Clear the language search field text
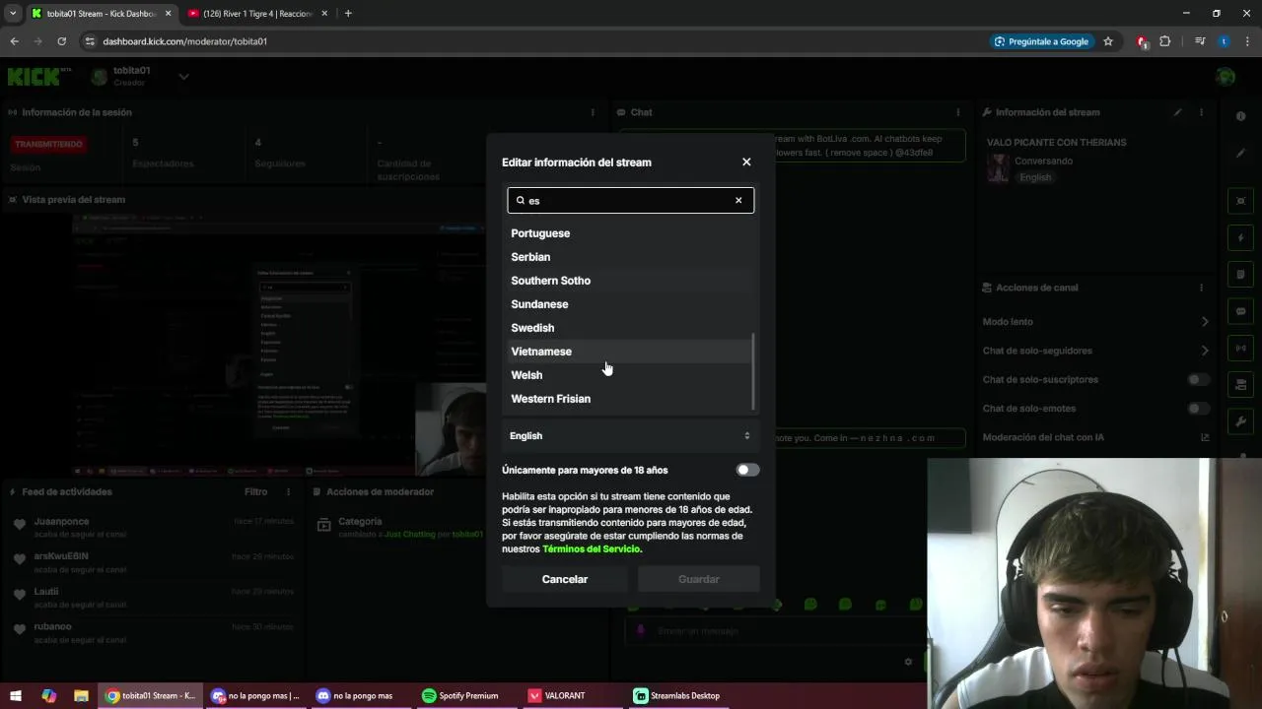Image resolution: width=1262 pixels, height=709 pixels. click(738, 201)
